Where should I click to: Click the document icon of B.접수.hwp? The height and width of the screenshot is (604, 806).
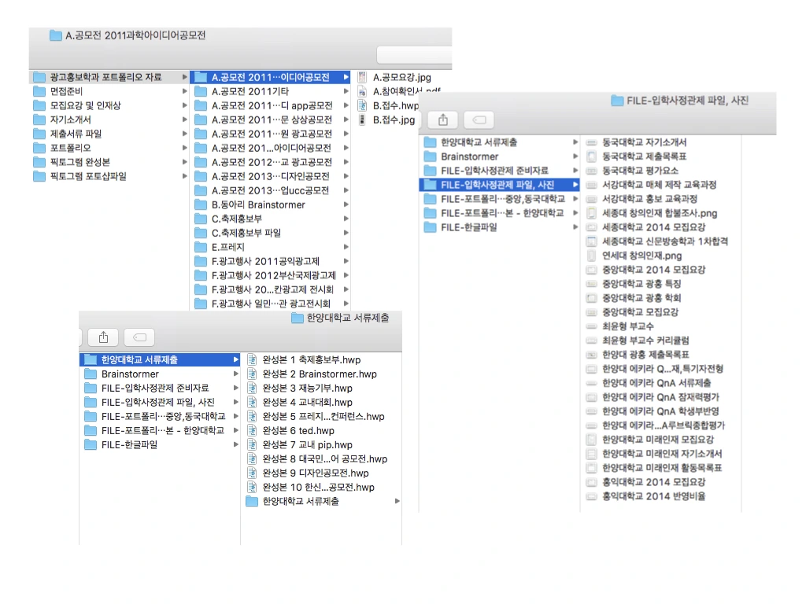tap(362, 106)
